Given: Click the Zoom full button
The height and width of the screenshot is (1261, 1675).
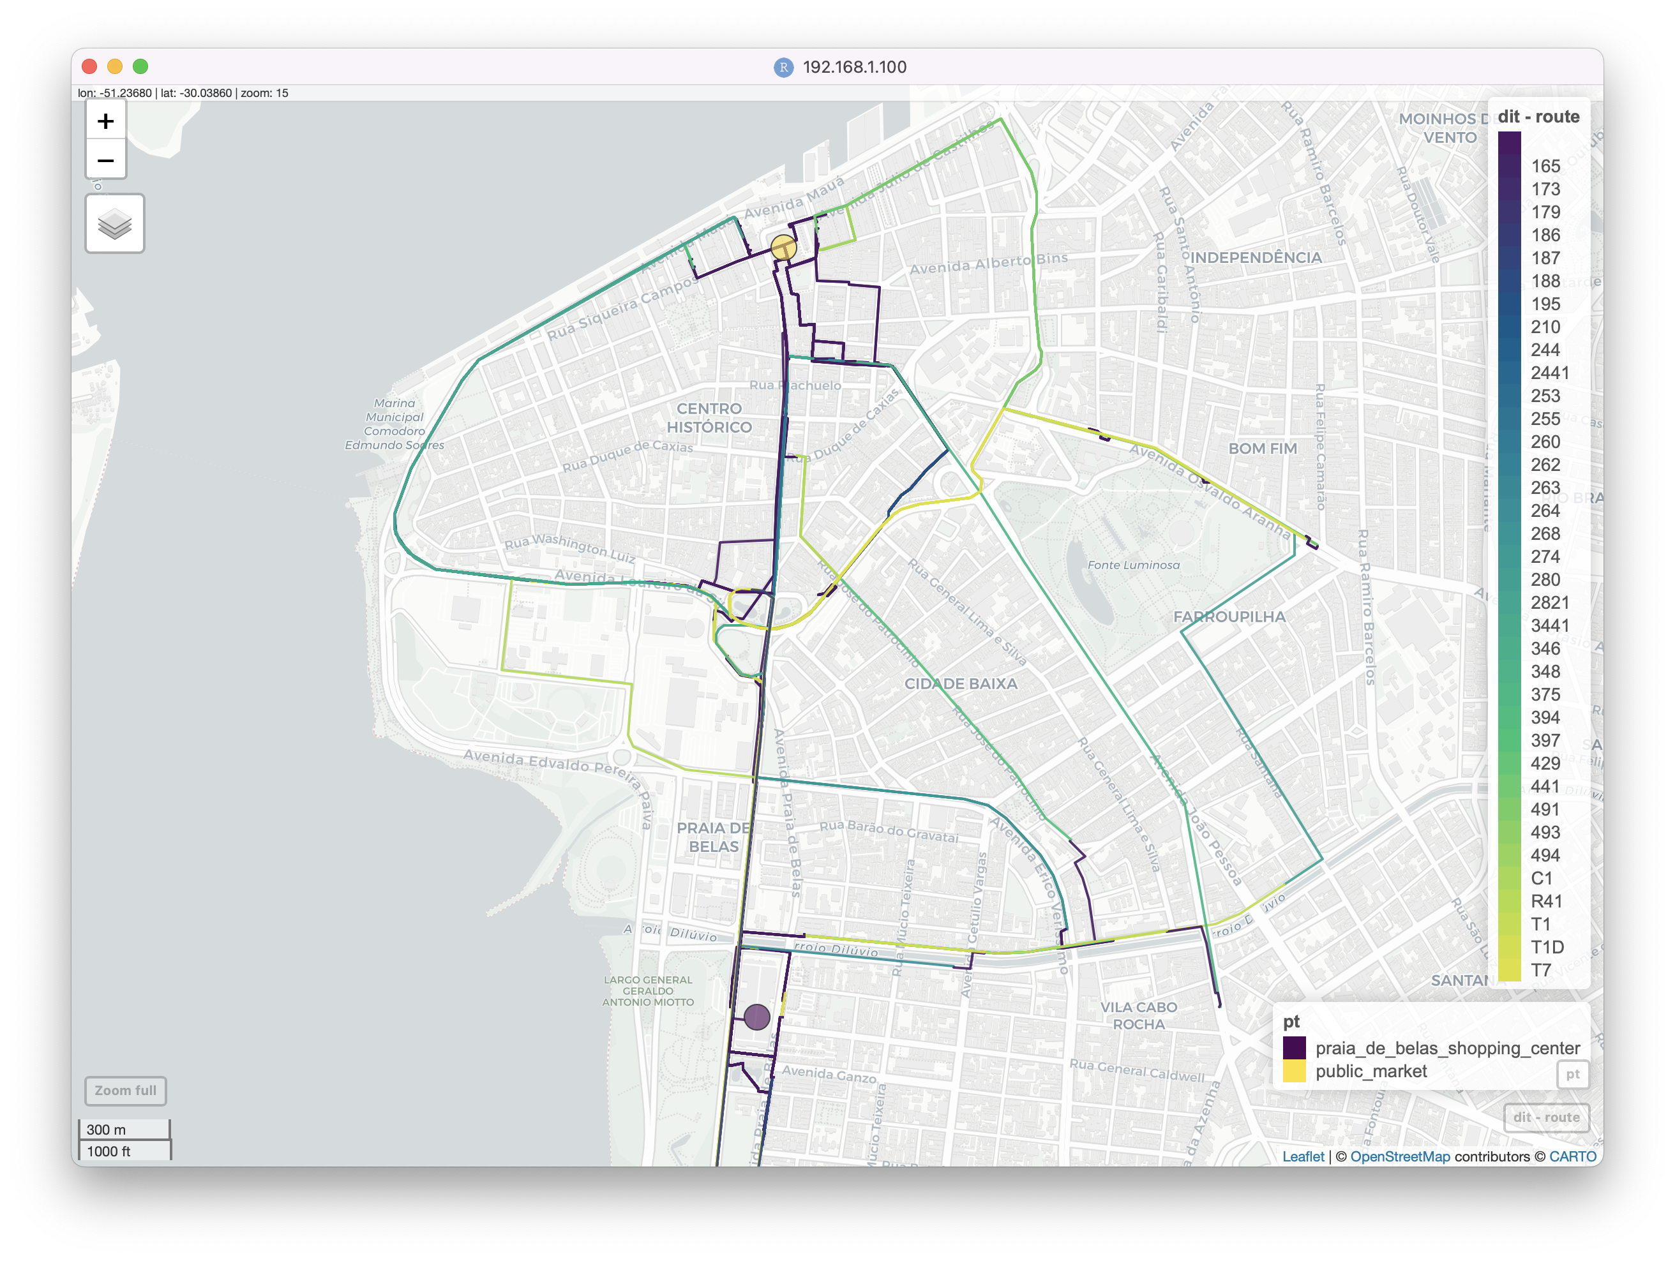Looking at the screenshot, I should click(126, 1091).
